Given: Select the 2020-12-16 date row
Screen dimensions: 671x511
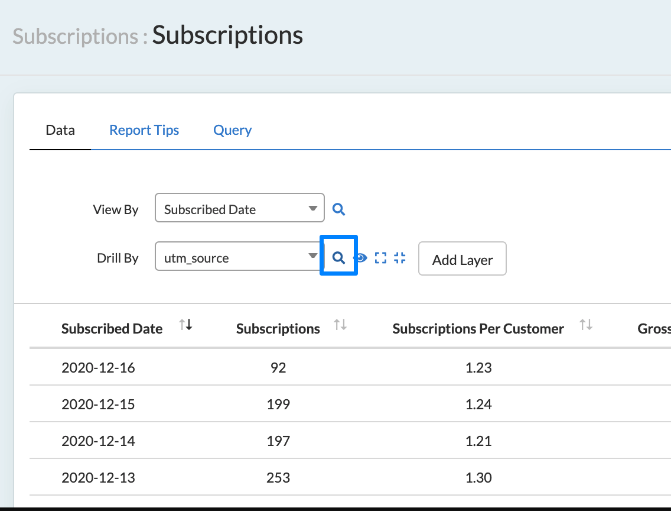Looking at the screenshot, I should point(98,368).
